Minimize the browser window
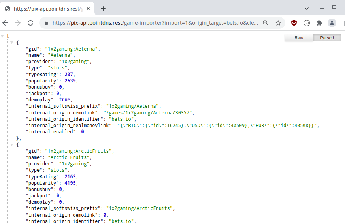This screenshot has width=345, height=223. pos(321,9)
